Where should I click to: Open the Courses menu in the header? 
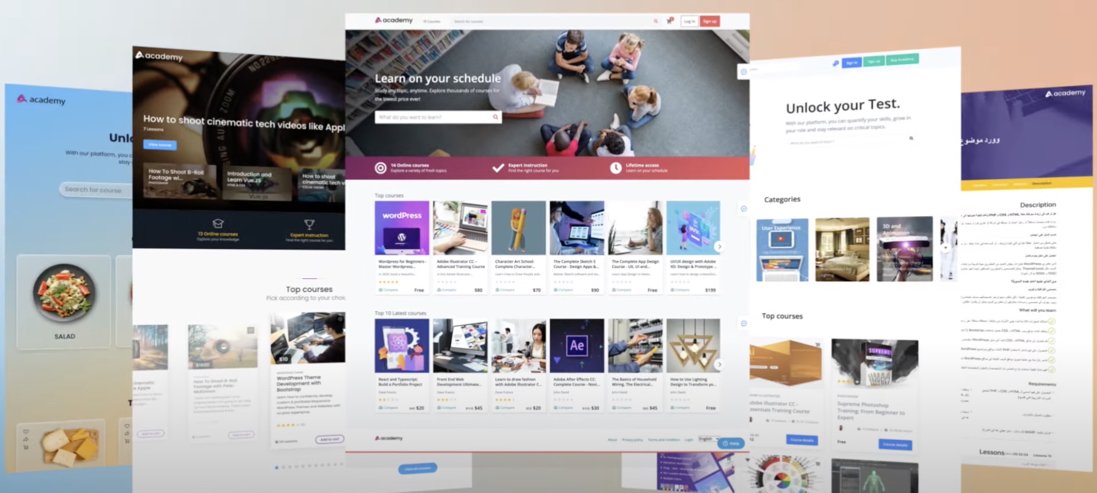pyautogui.click(x=432, y=21)
